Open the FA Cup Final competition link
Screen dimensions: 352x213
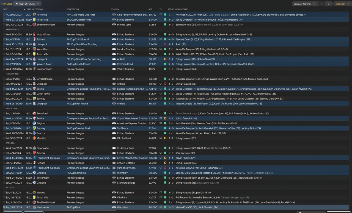(73, 208)
